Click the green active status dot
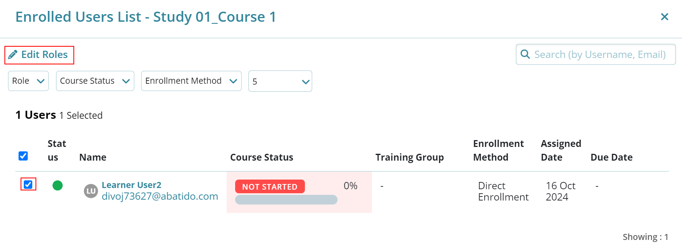The height and width of the screenshot is (248, 682). point(58,185)
